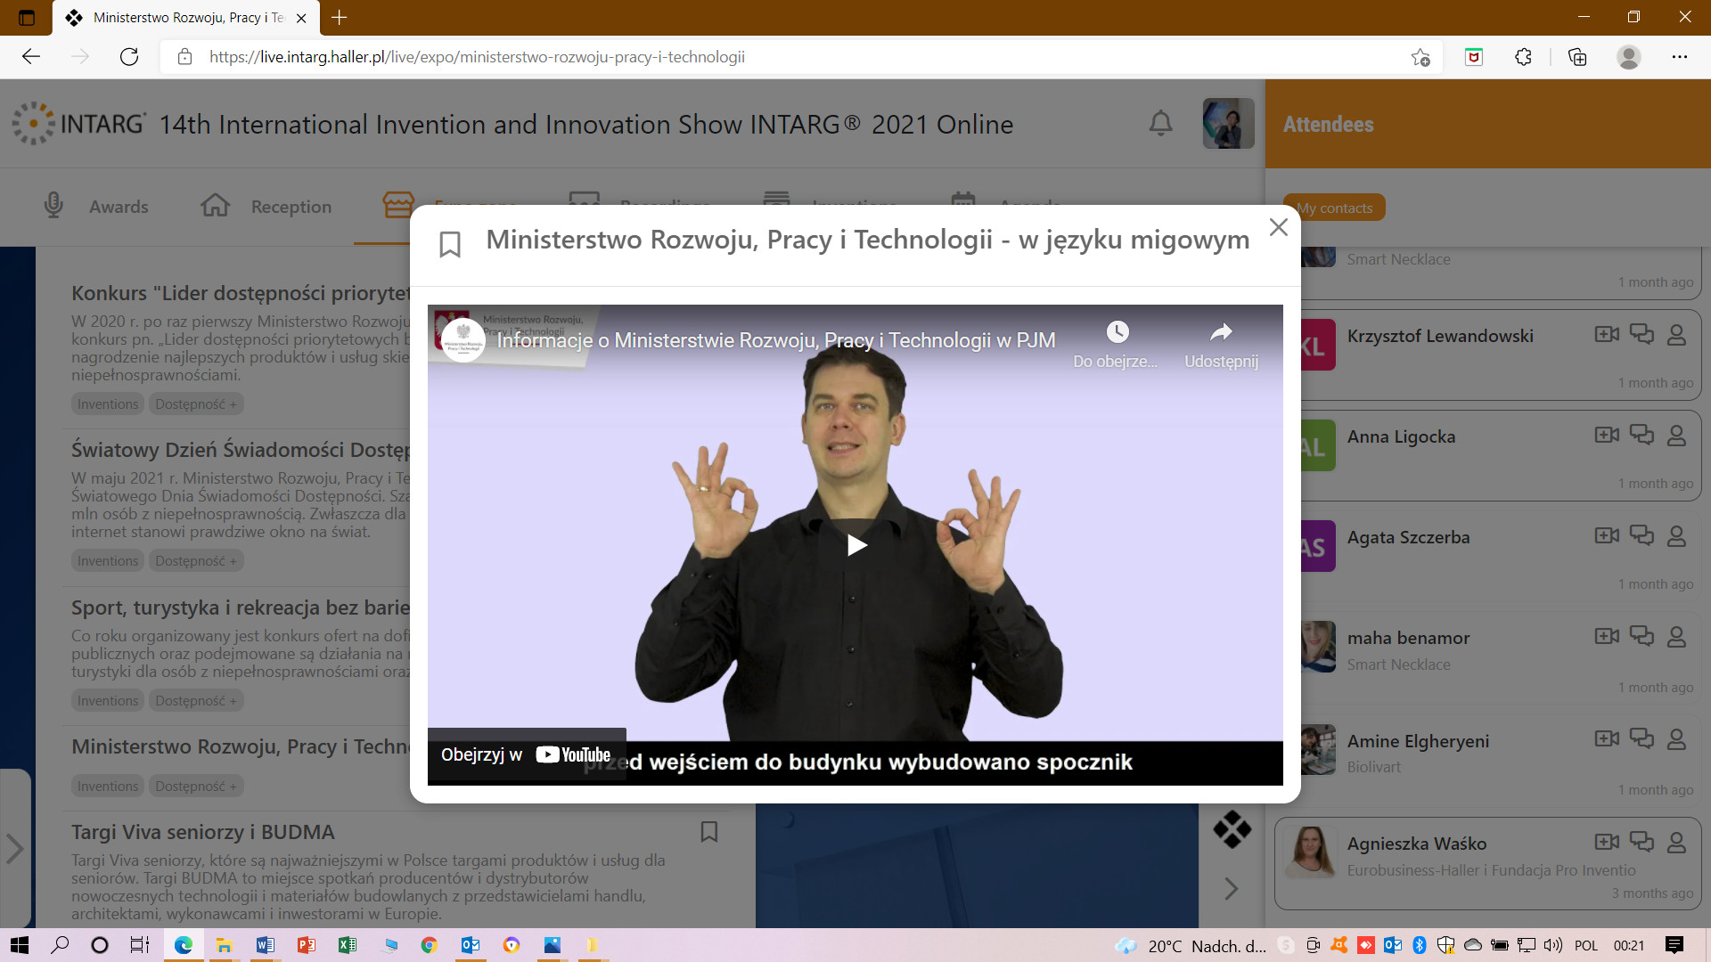The height and width of the screenshot is (962, 1711).
Task: Click the Awards microphone icon
Action: pos(53,205)
